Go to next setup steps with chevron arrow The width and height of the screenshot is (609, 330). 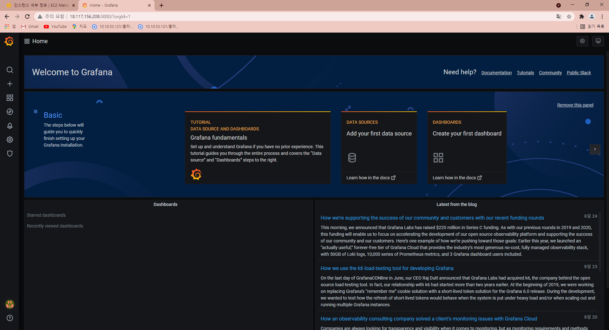595,149
